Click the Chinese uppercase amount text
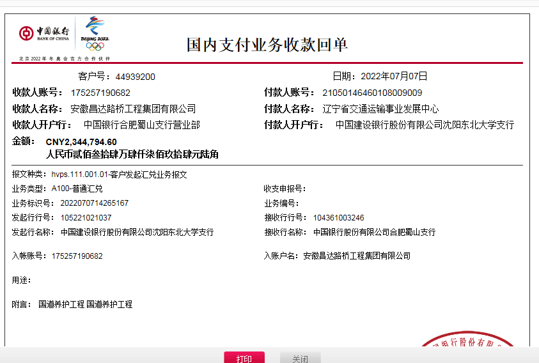 click(x=132, y=154)
